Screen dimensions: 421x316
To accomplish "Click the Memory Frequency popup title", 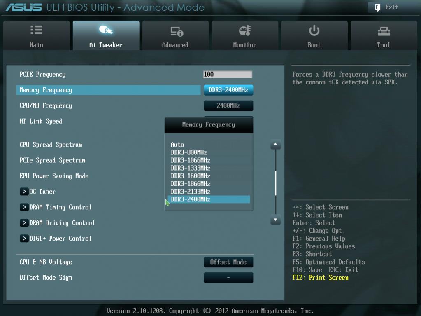I will (x=209, y=125).
